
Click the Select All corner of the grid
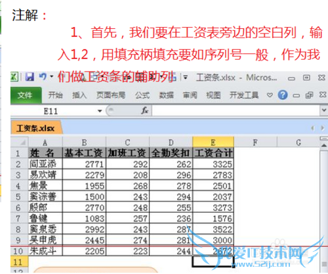[20, 143]
